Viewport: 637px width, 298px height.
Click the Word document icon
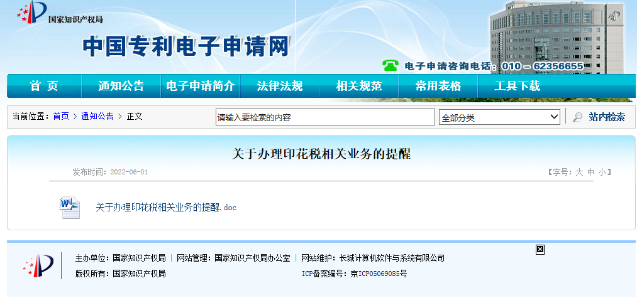tap(70, 208)
